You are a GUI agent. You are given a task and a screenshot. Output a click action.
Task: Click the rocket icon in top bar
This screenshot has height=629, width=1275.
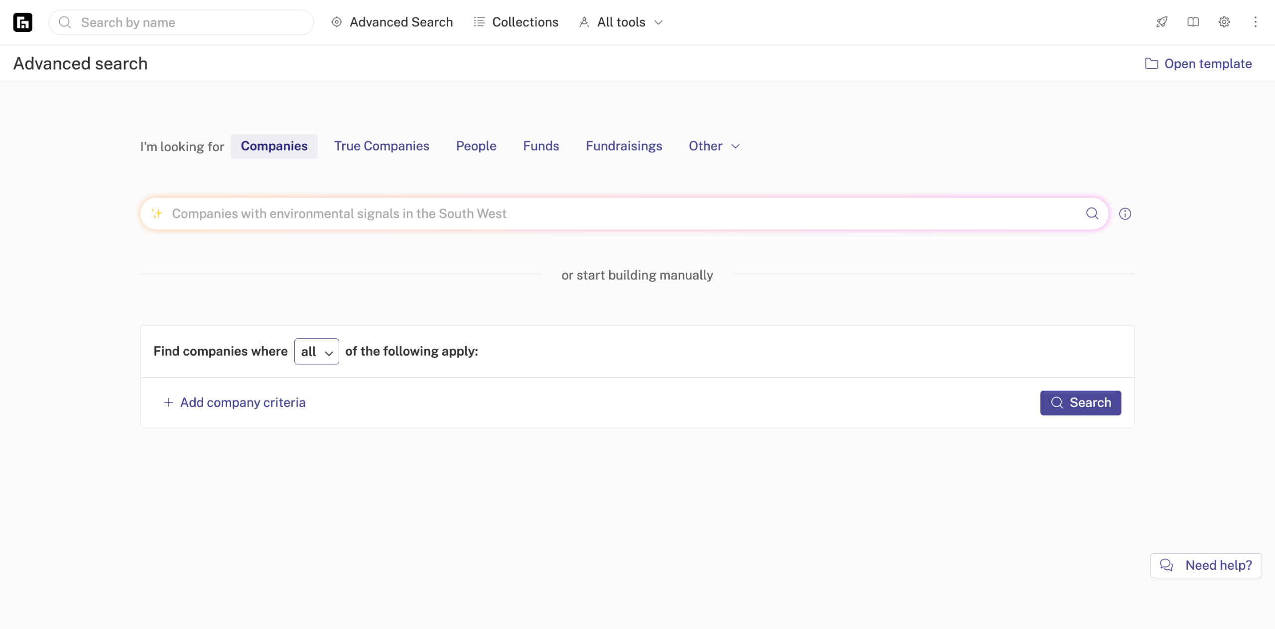[x=1162, y=22]
